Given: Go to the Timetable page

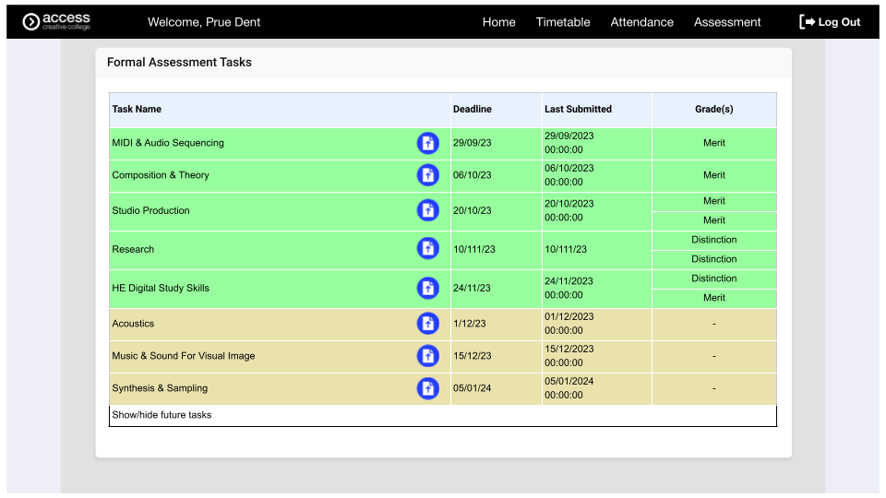Looking at the screenshot, I should click(x=563, y=22).
